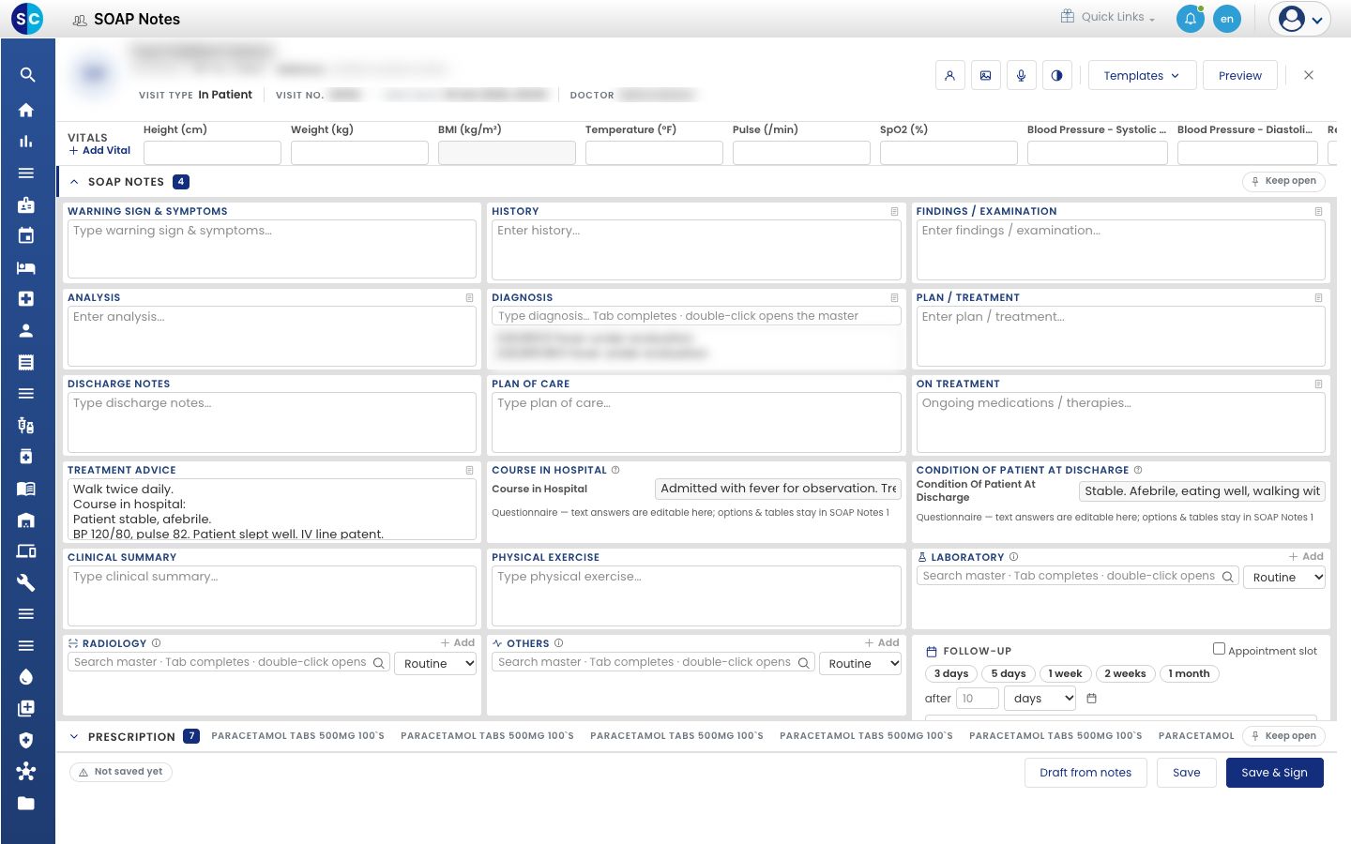This screenshot has height=844, width=1351.
Task: Open calendar icon in the sidebar
Action: coord(26,235)
